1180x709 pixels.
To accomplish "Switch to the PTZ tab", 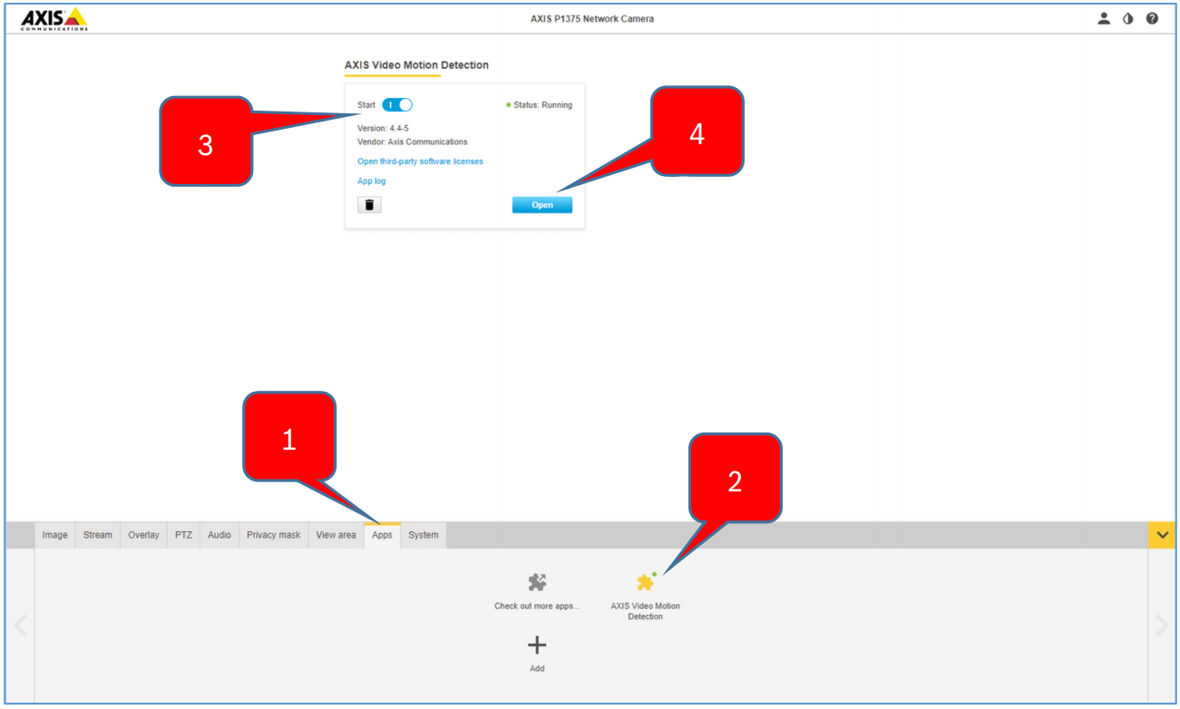I will [x=184, y=535].
